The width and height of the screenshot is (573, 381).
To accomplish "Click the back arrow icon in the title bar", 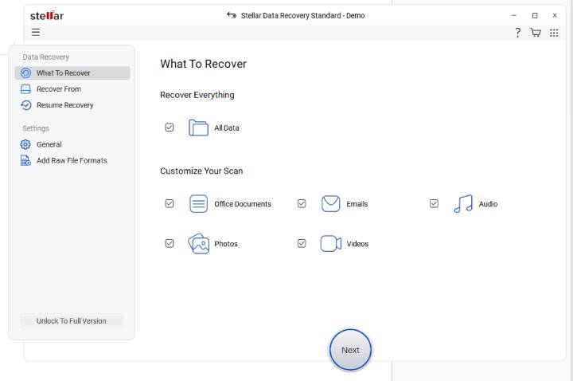I will [232, 15].
